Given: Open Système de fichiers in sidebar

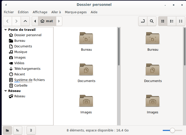Looking at the screenshot, I should 29,80.
